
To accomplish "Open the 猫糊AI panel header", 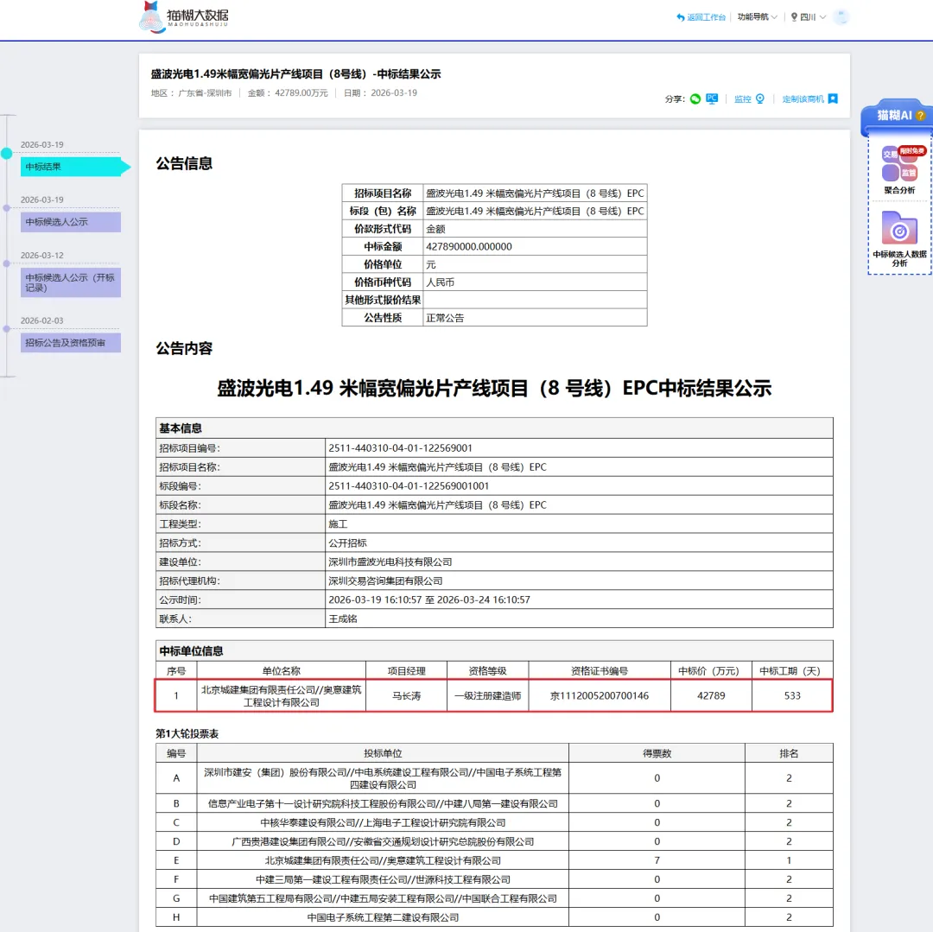I will [x=895, y=116].
